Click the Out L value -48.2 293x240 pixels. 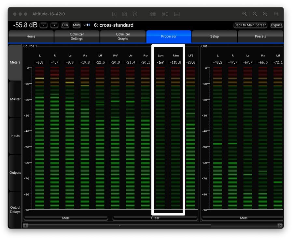[x=218, y=62]
